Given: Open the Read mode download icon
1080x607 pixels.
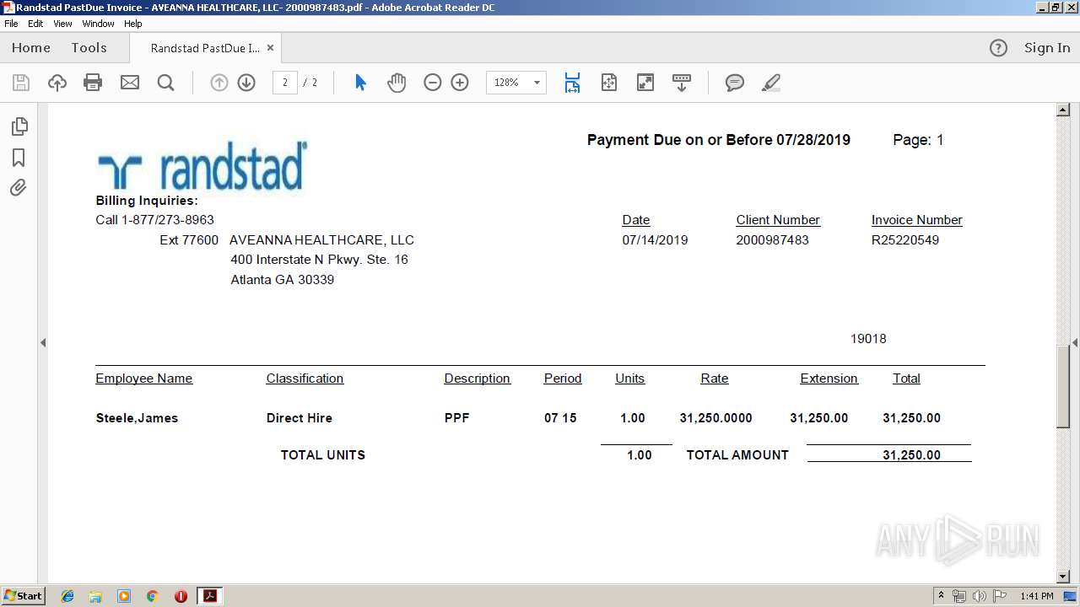Looking at the screenshot, I should click(x=682, y=83).
